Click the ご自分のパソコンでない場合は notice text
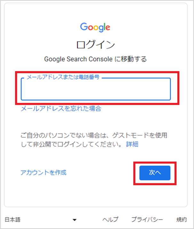Image resolution: width=194 pixels, height=229 pixels. point(66,135)
